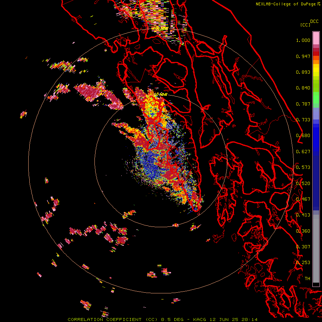
Task: Click the [CC] label above the color scale
Action: [x=305, y=25]
